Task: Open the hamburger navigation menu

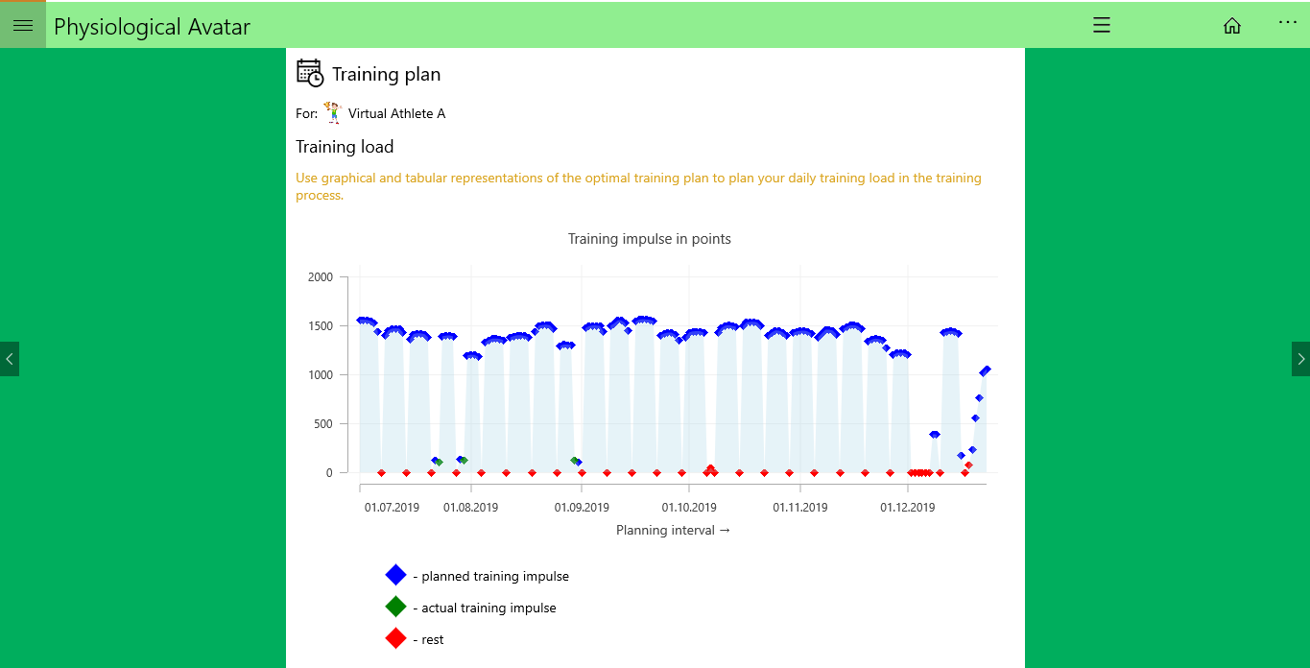Action: coord(23,26)
